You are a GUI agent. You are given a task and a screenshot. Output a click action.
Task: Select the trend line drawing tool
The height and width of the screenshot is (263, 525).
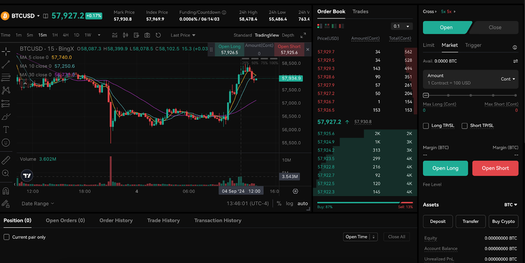click(x=6, y=64)
